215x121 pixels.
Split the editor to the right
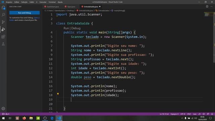pos(207,6)
